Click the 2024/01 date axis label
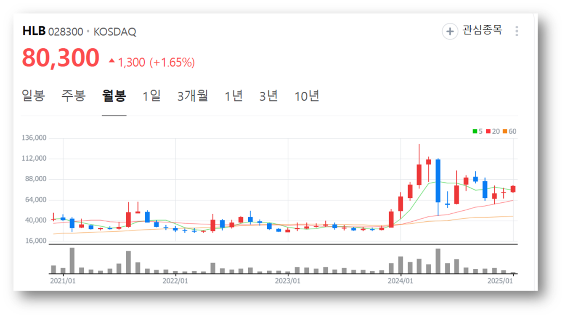Viewport: 565px width, 318px height. 401,280
